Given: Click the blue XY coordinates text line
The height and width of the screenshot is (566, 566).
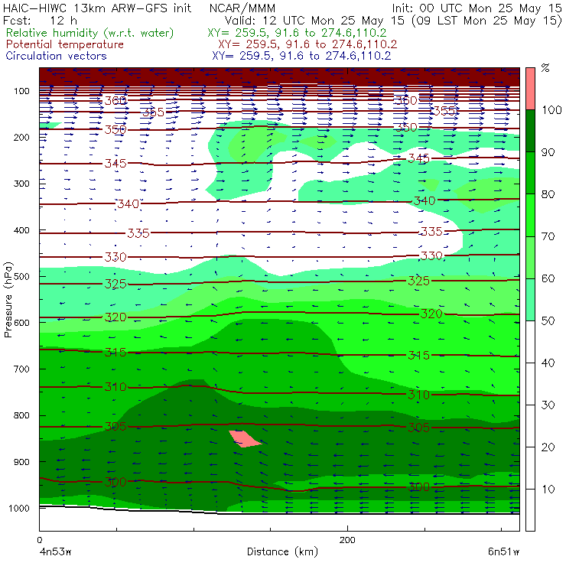Looking at the screenshot, I should click(x=301, y=56).
